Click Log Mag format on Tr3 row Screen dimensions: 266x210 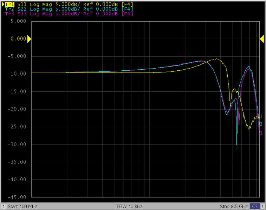(x=40, y=14)
